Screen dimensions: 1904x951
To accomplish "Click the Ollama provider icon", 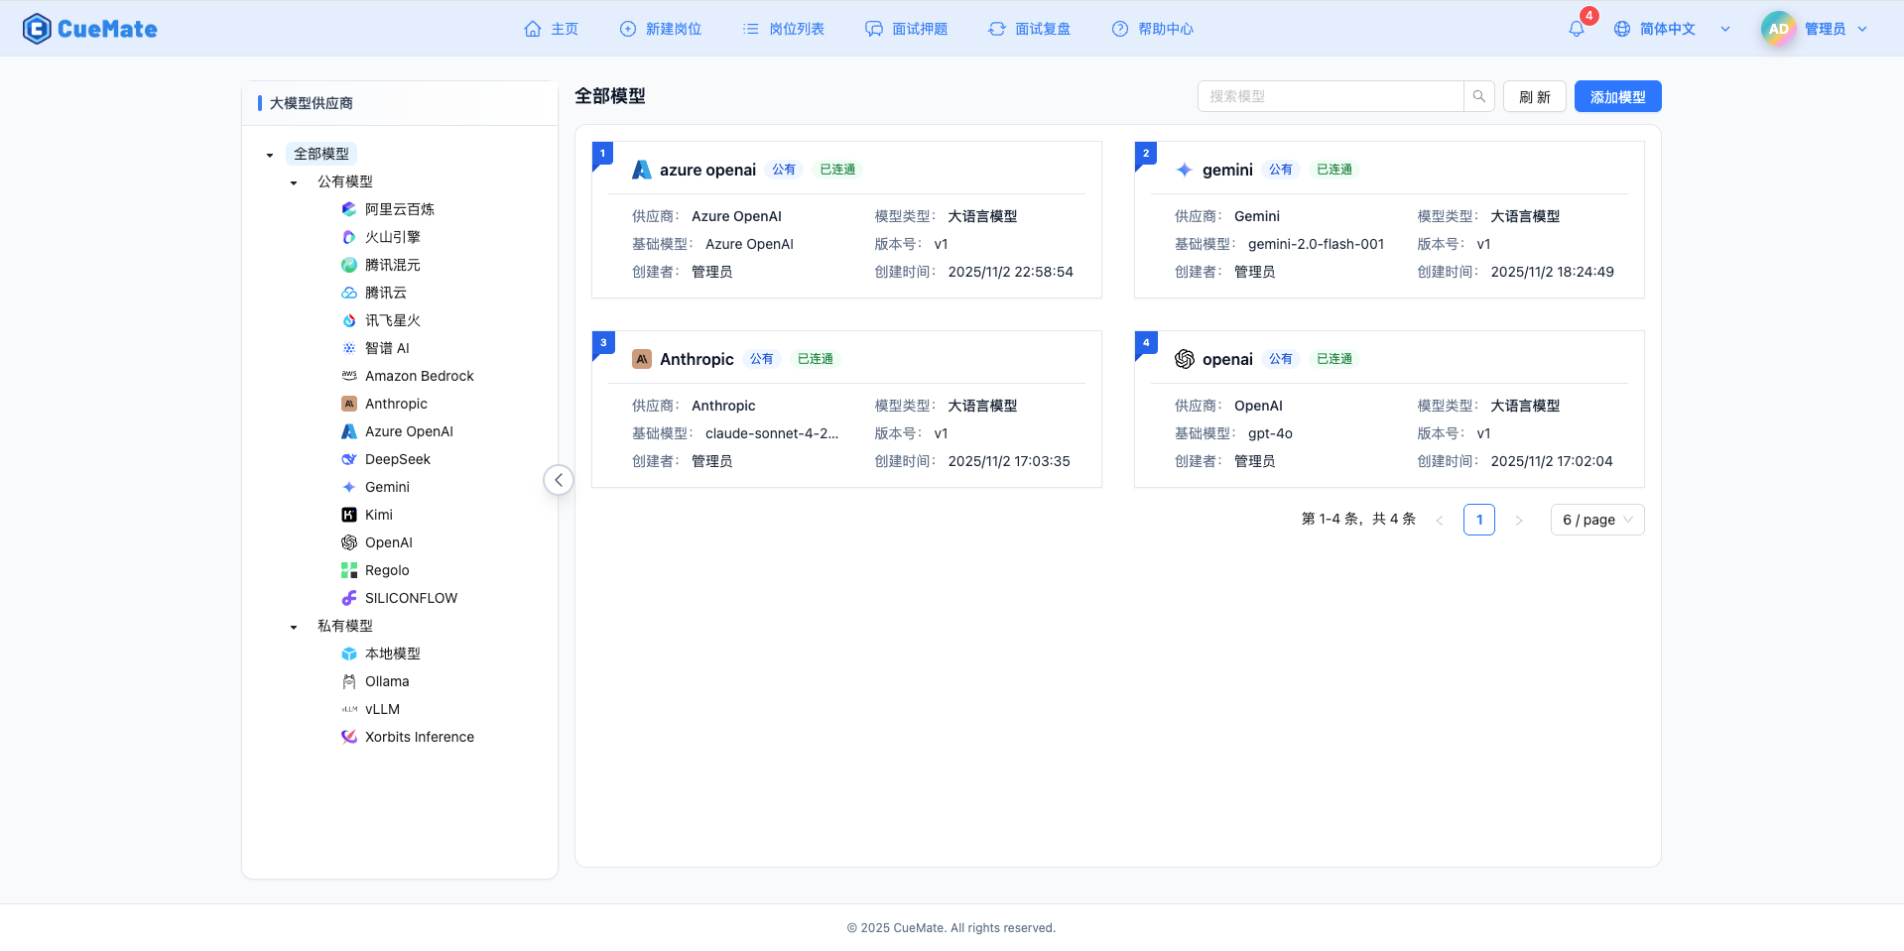I will tap(348, 681).
